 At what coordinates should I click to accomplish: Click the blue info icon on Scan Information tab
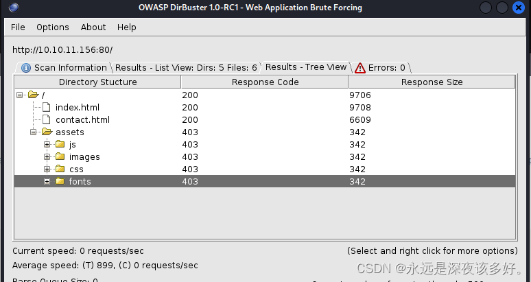click(26, 68)
